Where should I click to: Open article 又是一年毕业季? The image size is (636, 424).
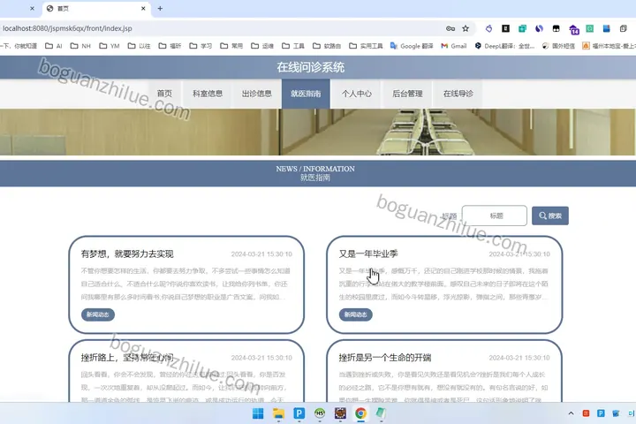[368, 254]
